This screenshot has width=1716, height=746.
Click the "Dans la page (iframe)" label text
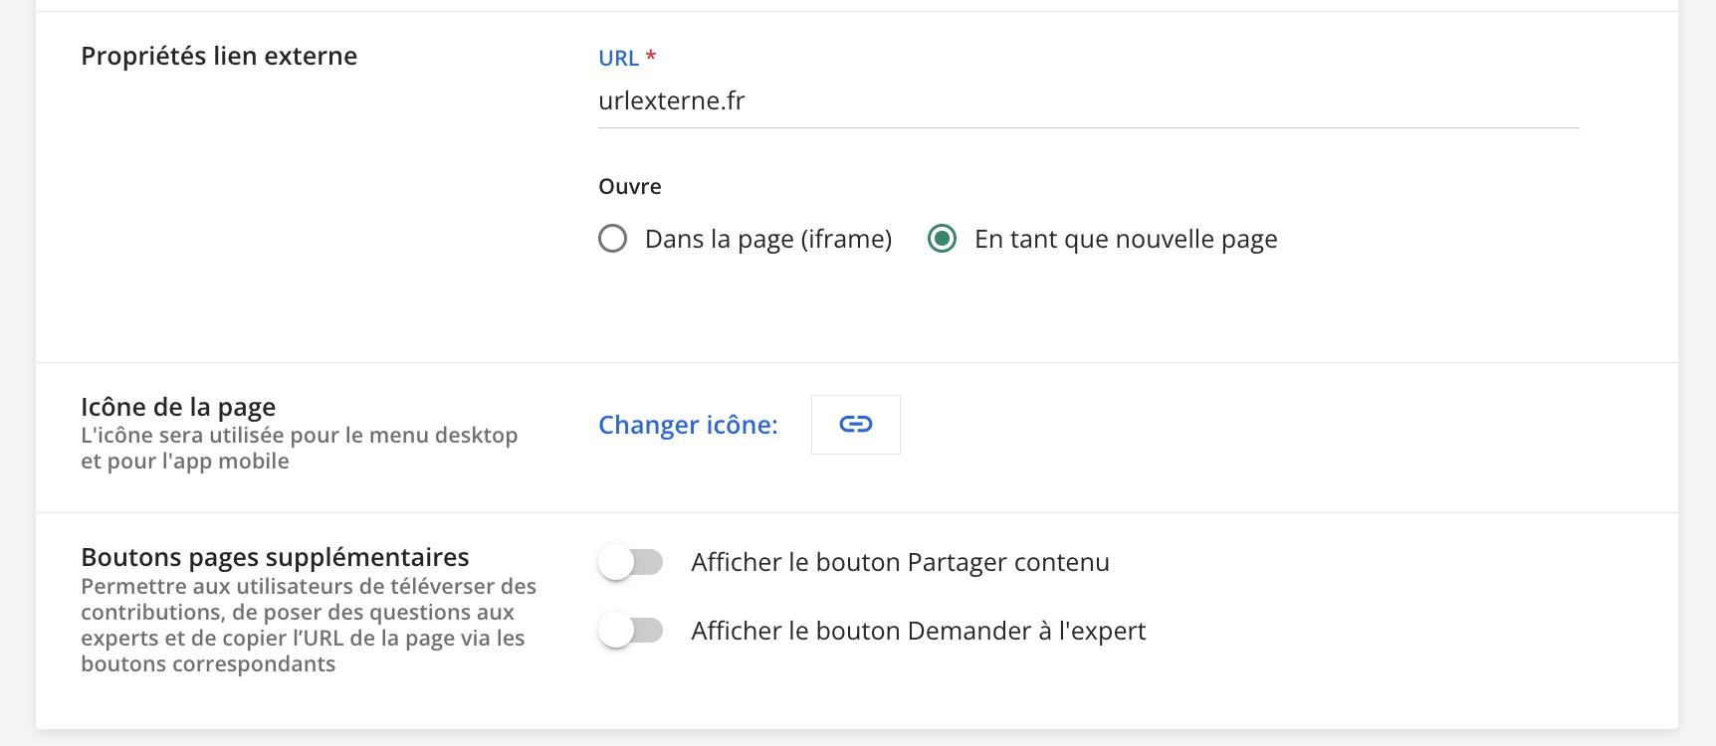(x=767, y=240)
